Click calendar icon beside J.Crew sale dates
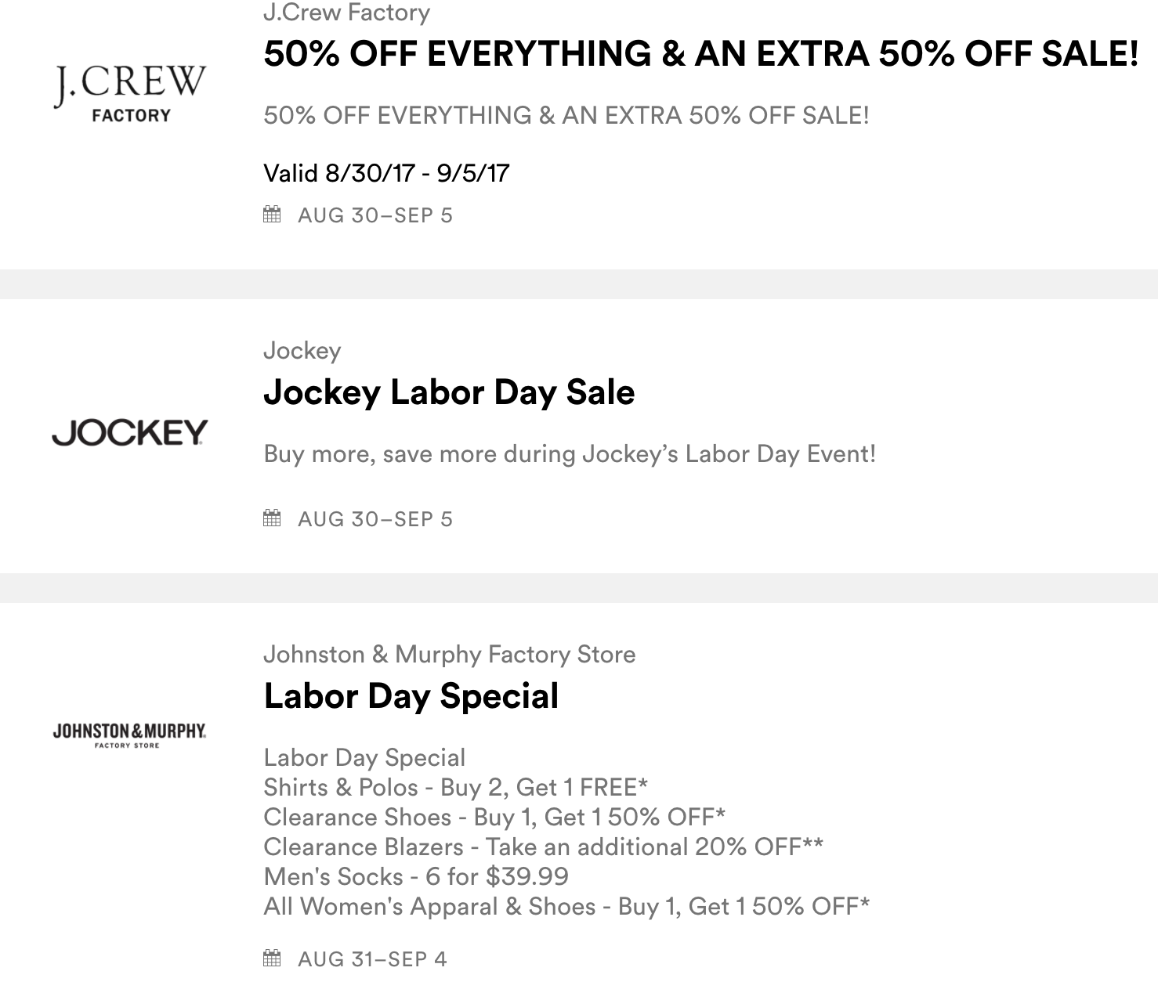 [x=272, y=215]
